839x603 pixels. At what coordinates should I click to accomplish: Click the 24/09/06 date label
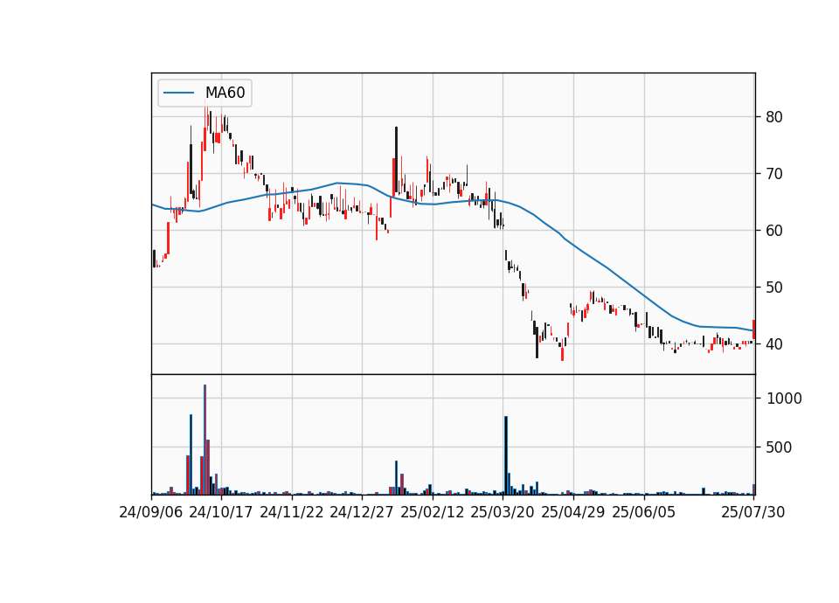tap(151, 512)
